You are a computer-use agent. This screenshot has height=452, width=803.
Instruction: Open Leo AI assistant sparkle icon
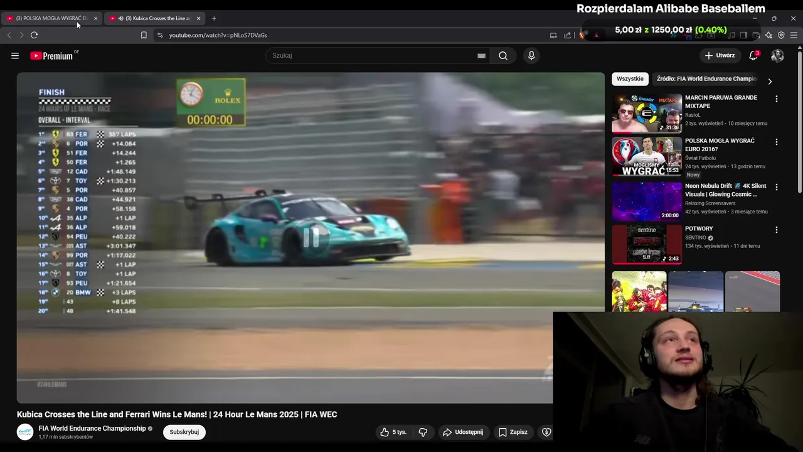pos(768,35)
